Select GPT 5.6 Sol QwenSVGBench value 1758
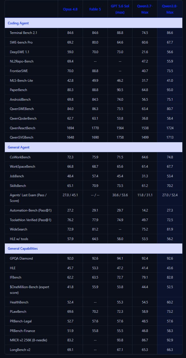Viewport: 186px width, 358px height. coord(120,137)
